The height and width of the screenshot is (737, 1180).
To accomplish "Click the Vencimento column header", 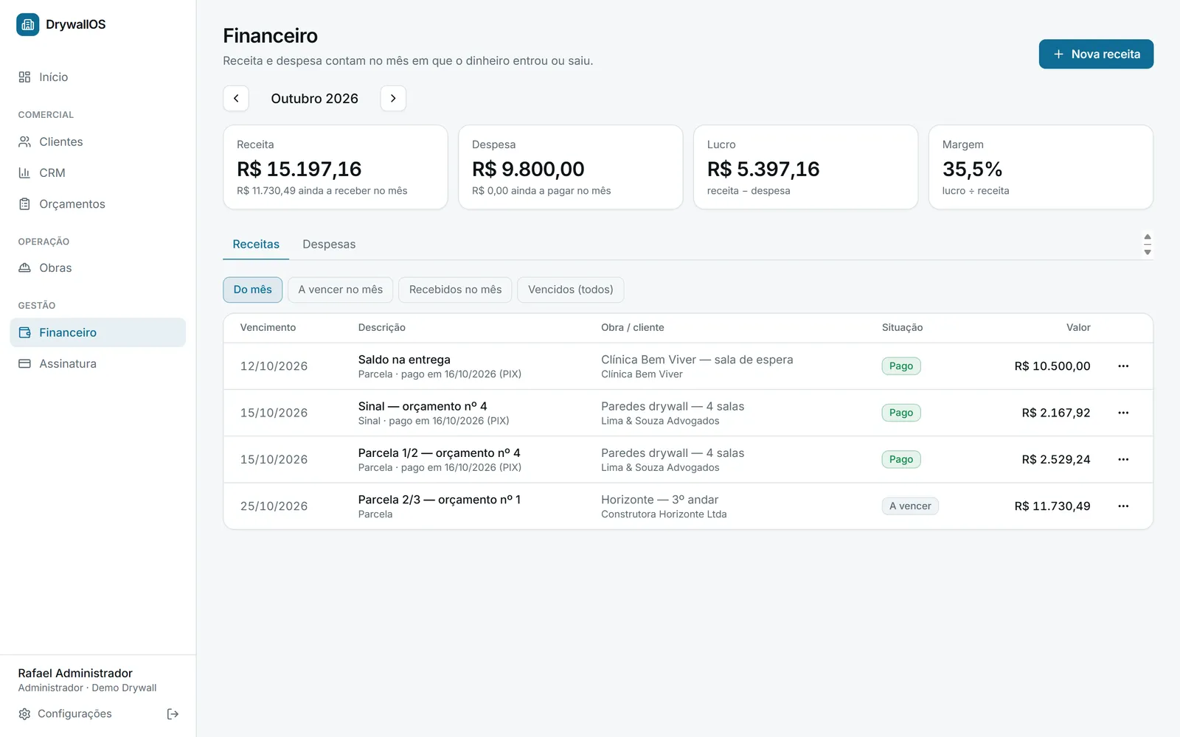I will tap(268, 328).
